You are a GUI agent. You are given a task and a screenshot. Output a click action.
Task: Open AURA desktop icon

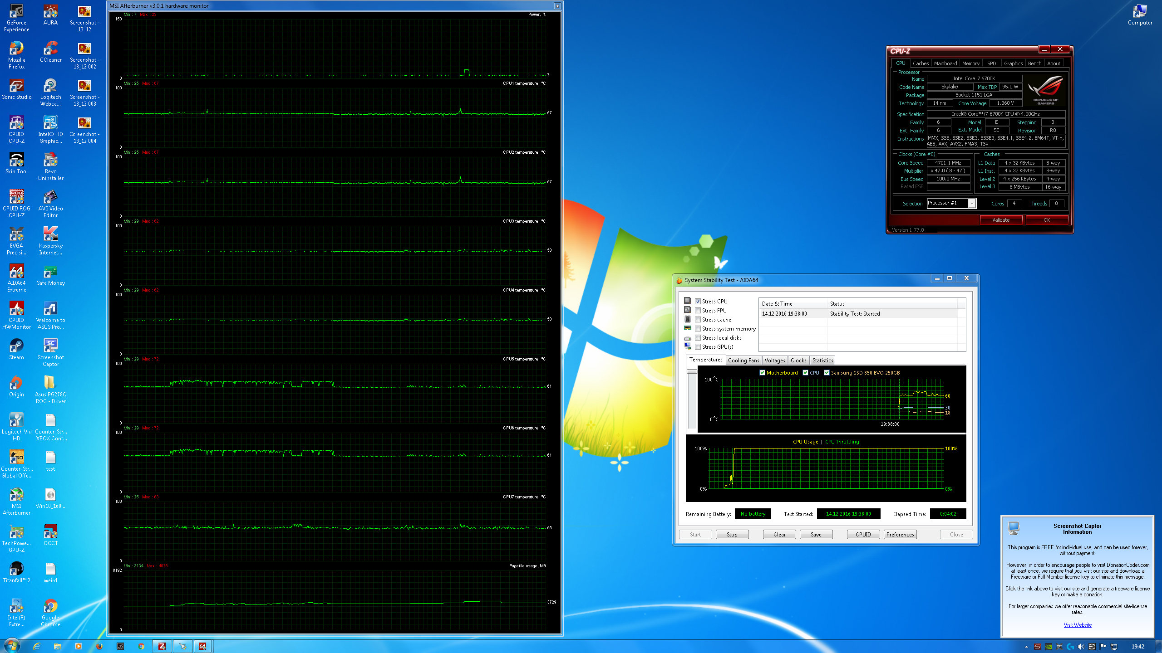(x=50, y=15)
